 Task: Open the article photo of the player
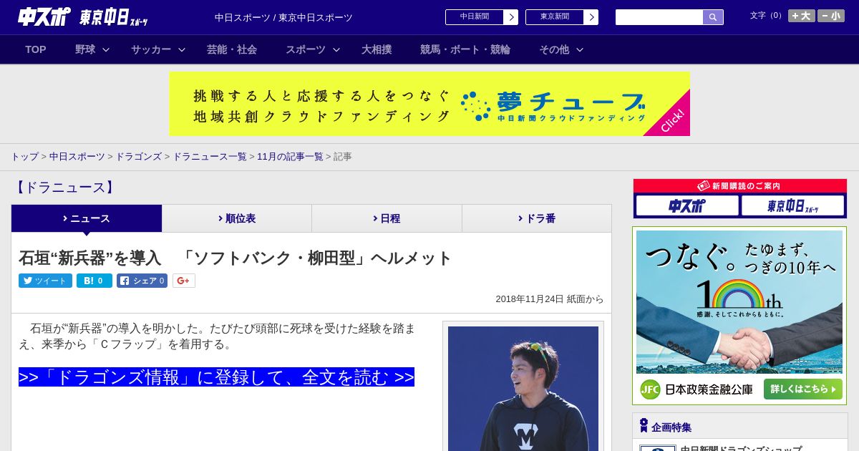click(x=523, y=389)
